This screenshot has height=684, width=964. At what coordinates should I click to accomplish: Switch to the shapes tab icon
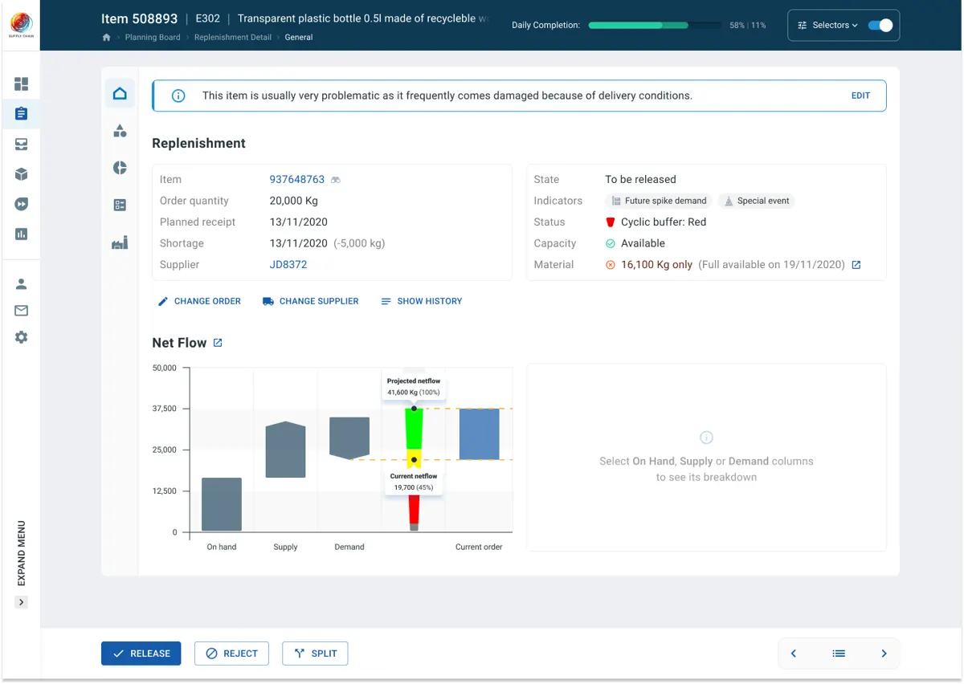click(x=120, y=131)
